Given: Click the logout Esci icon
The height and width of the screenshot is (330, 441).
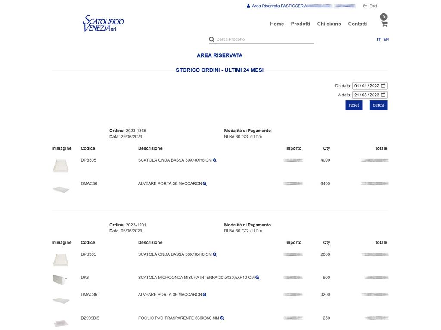Looking at the screenshot, I should pyautogui.click(x=365, y=6).
